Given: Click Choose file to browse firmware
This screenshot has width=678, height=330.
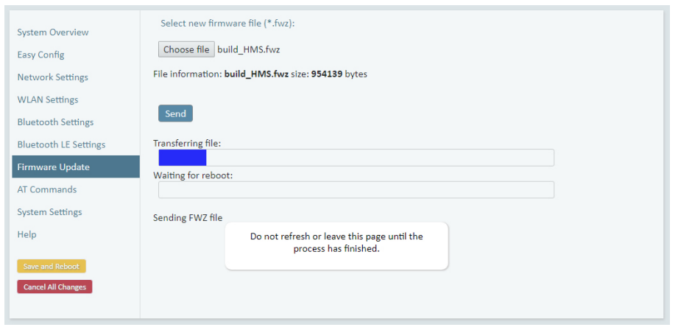Looking at the screenshot, I should coord(186,49).
